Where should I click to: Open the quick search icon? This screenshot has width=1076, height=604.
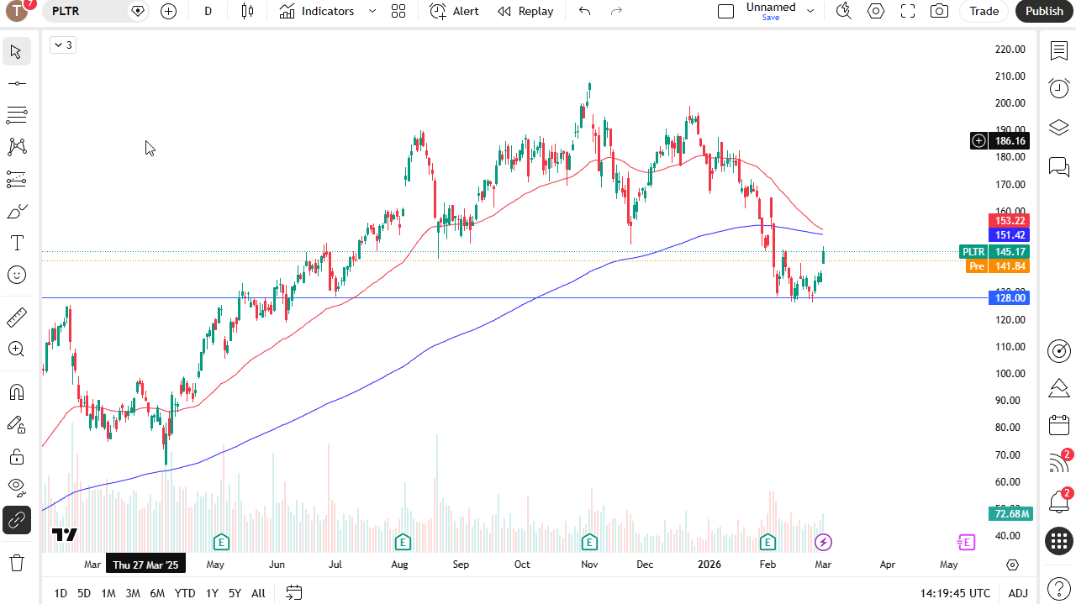coord(844,11)
